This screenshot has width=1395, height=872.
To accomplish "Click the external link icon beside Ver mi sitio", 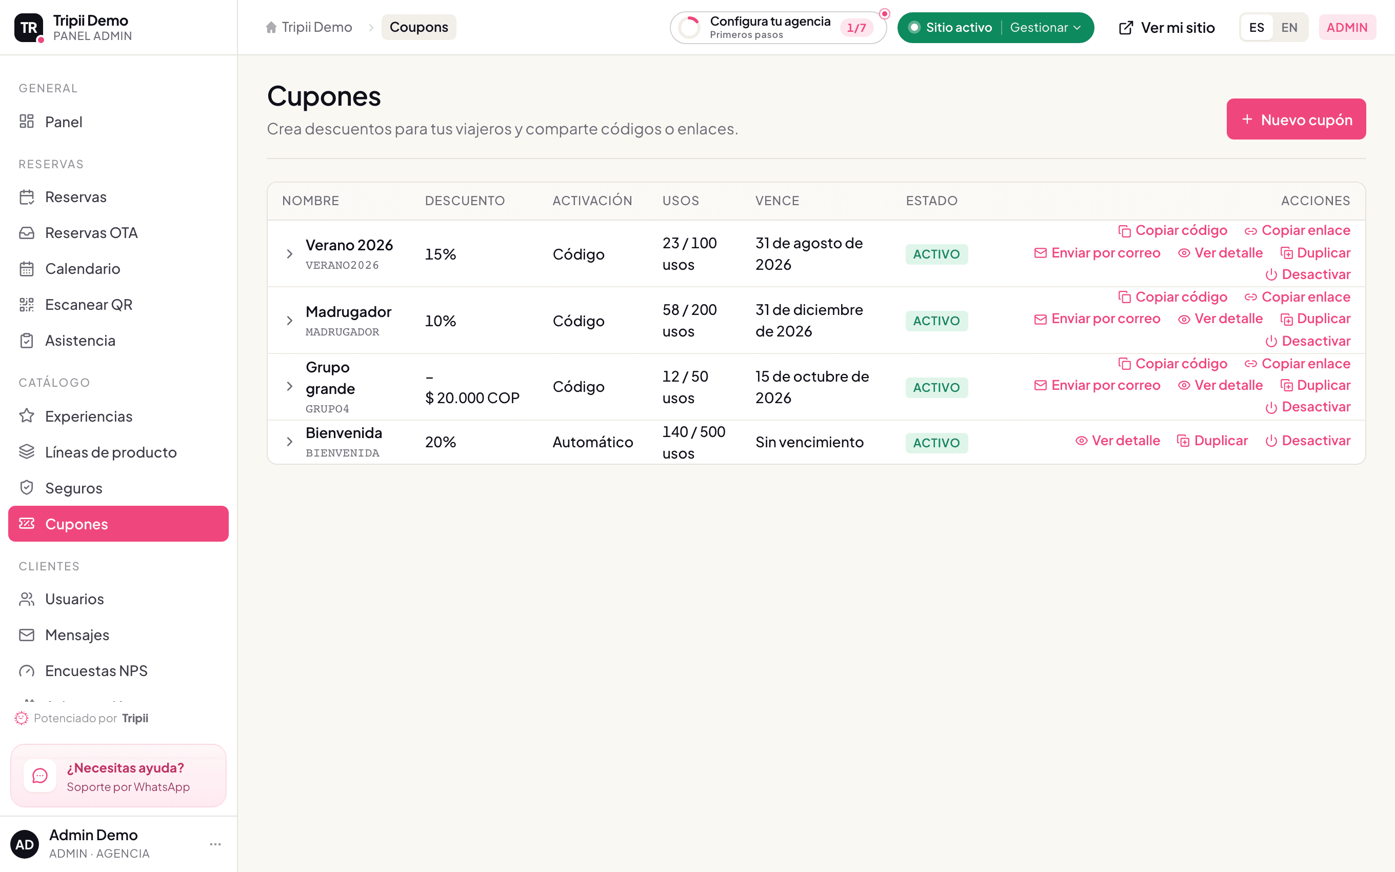I will [1126, 28].
